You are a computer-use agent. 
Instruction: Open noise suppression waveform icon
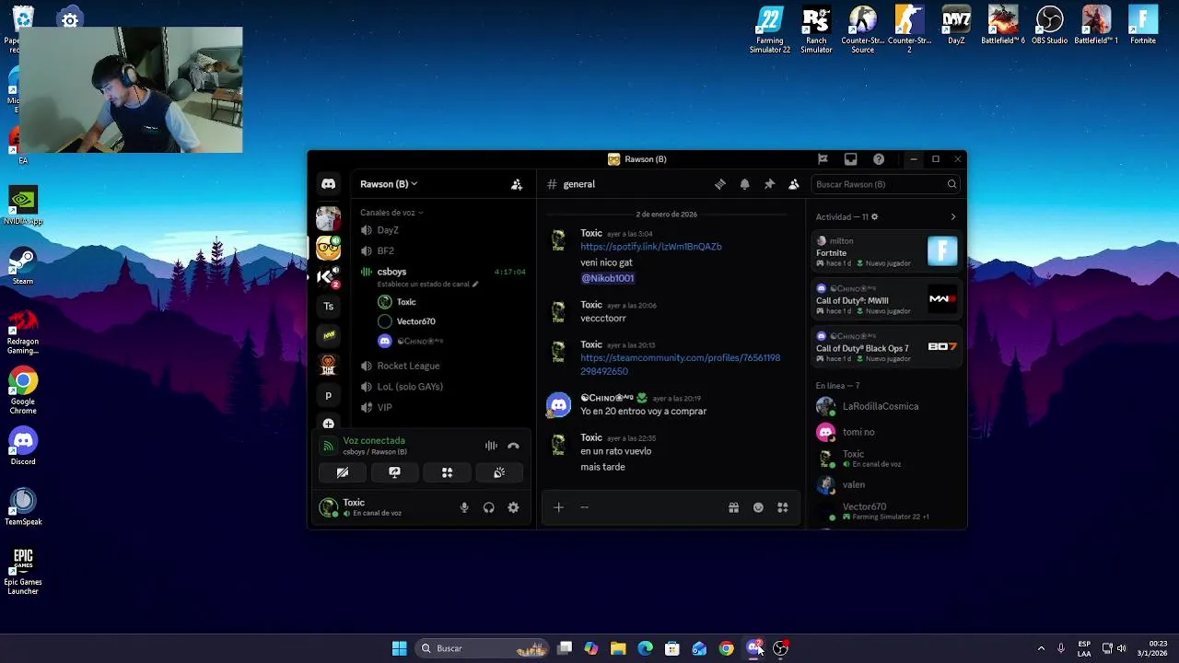click(x=491, y=446)
